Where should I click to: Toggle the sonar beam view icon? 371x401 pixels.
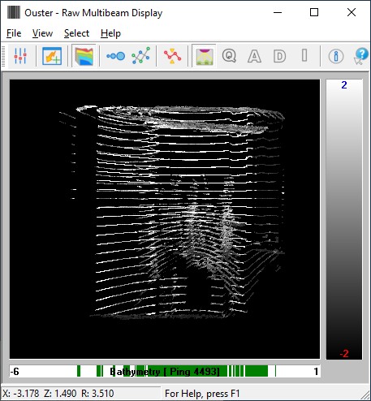tap(204, 56)
